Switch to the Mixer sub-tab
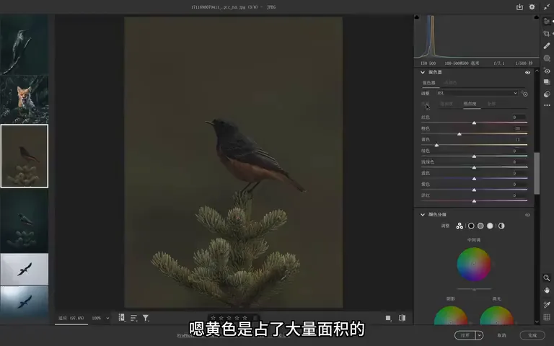This screenshot has width=554, height=346. coord(429,83)
